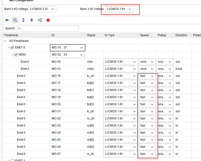Click the Speed column header
The image size is (201, 161).
[147, 35]
